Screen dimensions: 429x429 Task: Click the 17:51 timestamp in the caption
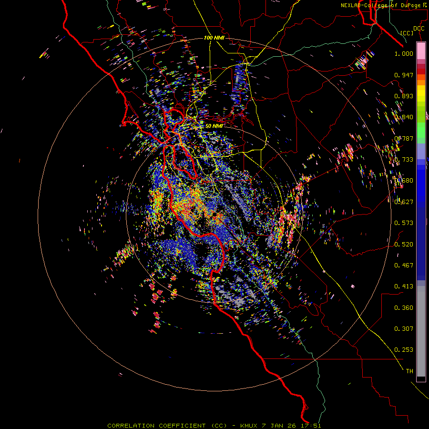(x=312, y=426)
